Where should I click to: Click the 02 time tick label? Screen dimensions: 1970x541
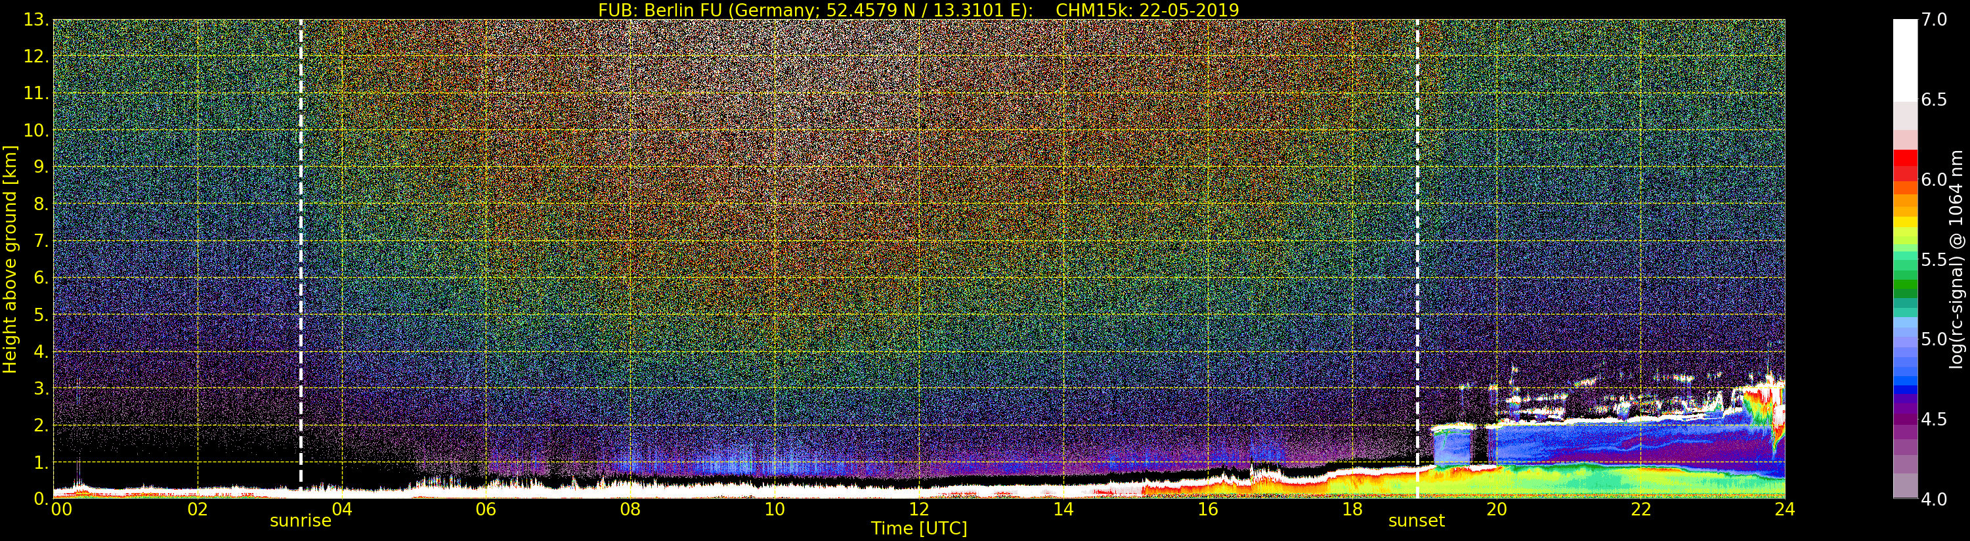coord(198,509)
